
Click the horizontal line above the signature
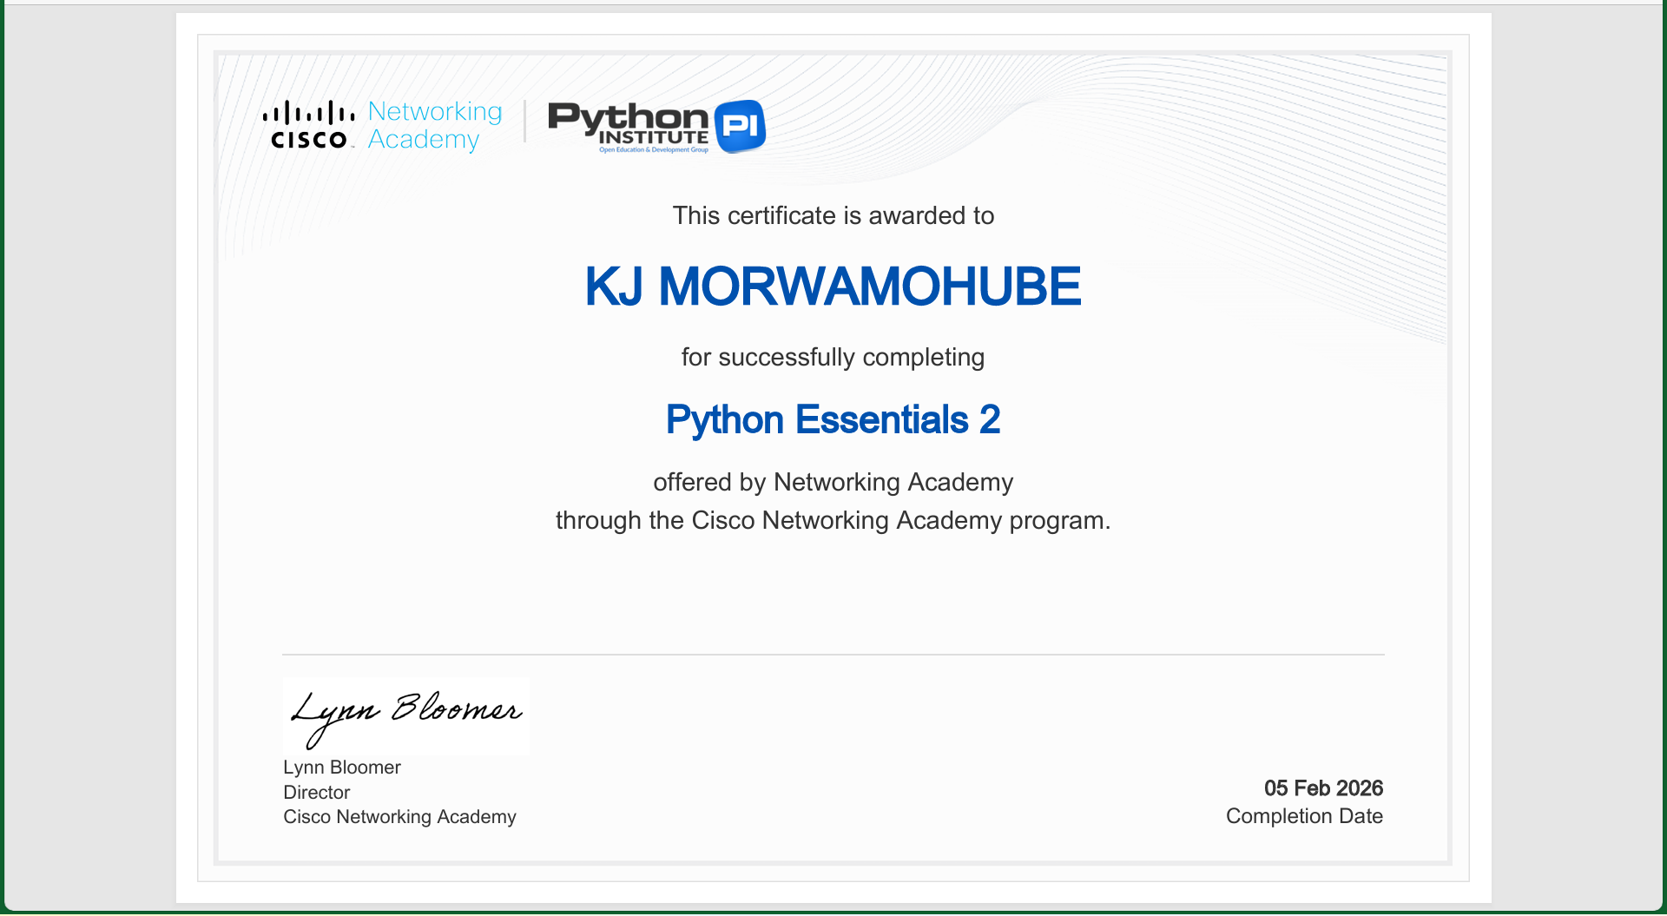[833, 655]
